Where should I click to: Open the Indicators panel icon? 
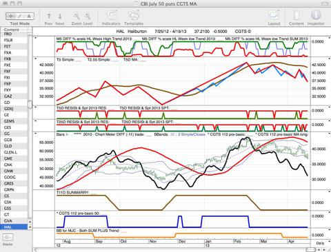tap(111, 16)
